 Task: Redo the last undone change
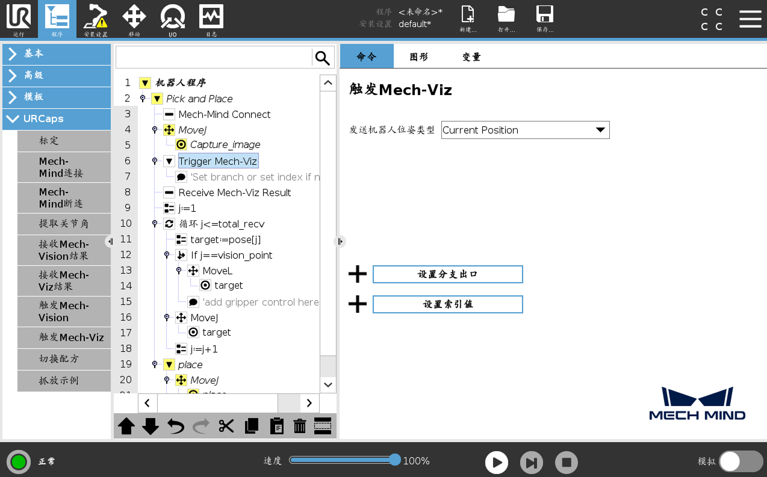[x=201, y=426]
